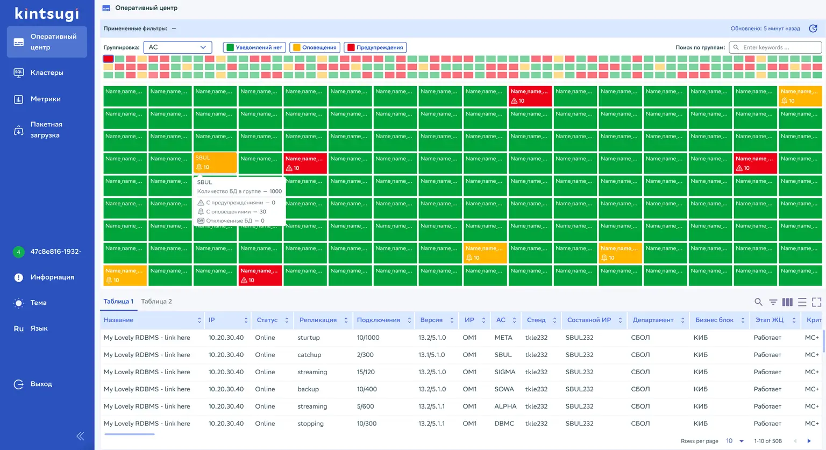This screenshot has width=826, height=450.
Task: Go to Пакетная загрузка section
Action: (46, 130)
